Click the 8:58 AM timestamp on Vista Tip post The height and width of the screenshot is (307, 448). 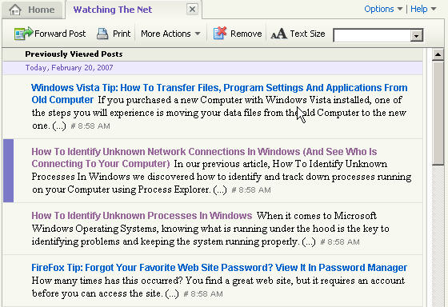[90, 126]
